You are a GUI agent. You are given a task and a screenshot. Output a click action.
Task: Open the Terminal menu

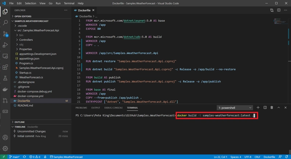(69, 3)
